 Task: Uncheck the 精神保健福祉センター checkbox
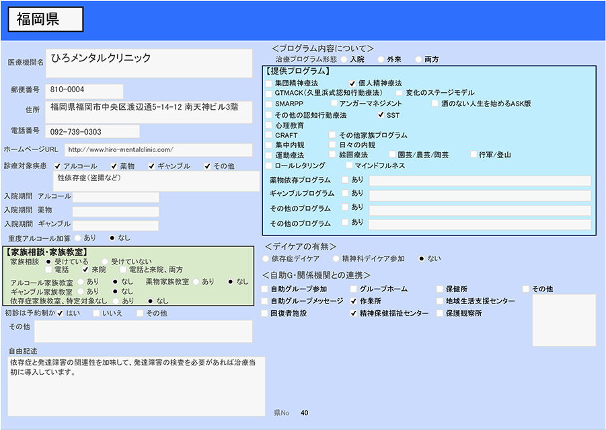pos(353,314)
